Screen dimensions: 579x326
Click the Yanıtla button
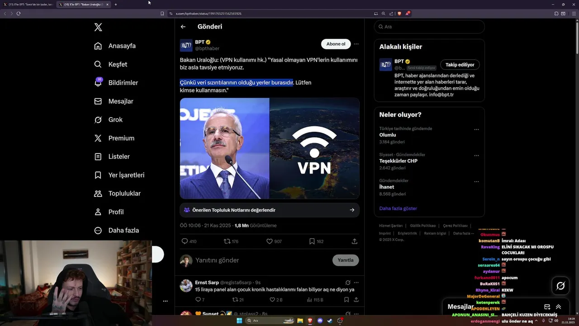346,260
